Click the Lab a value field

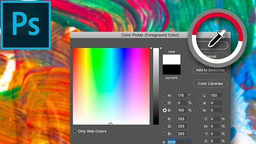coord(216,103)
